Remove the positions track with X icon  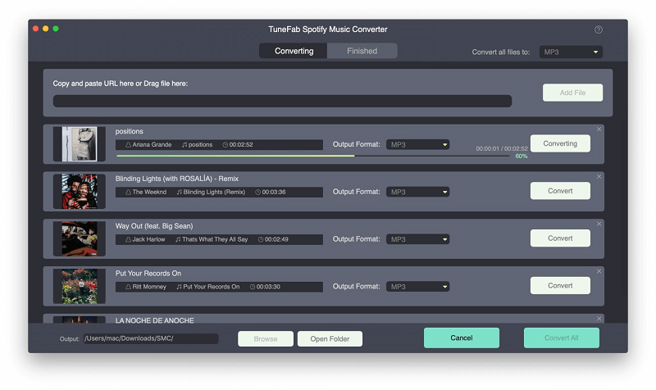coord(599,129)
